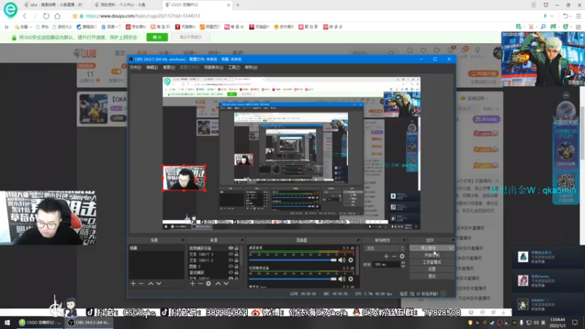Expand the 收藏 bookmarks dropdown
Viewport: 585px width, 329px height.
[x=31, y=27]
